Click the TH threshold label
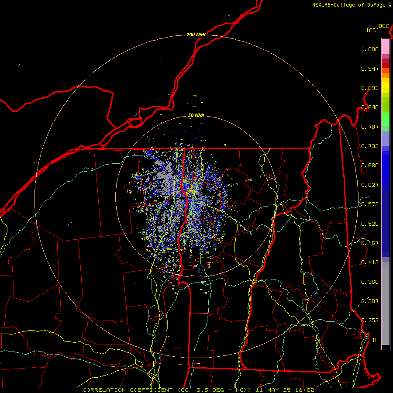This screenshot has height=393, width=393. coord(375,340)
